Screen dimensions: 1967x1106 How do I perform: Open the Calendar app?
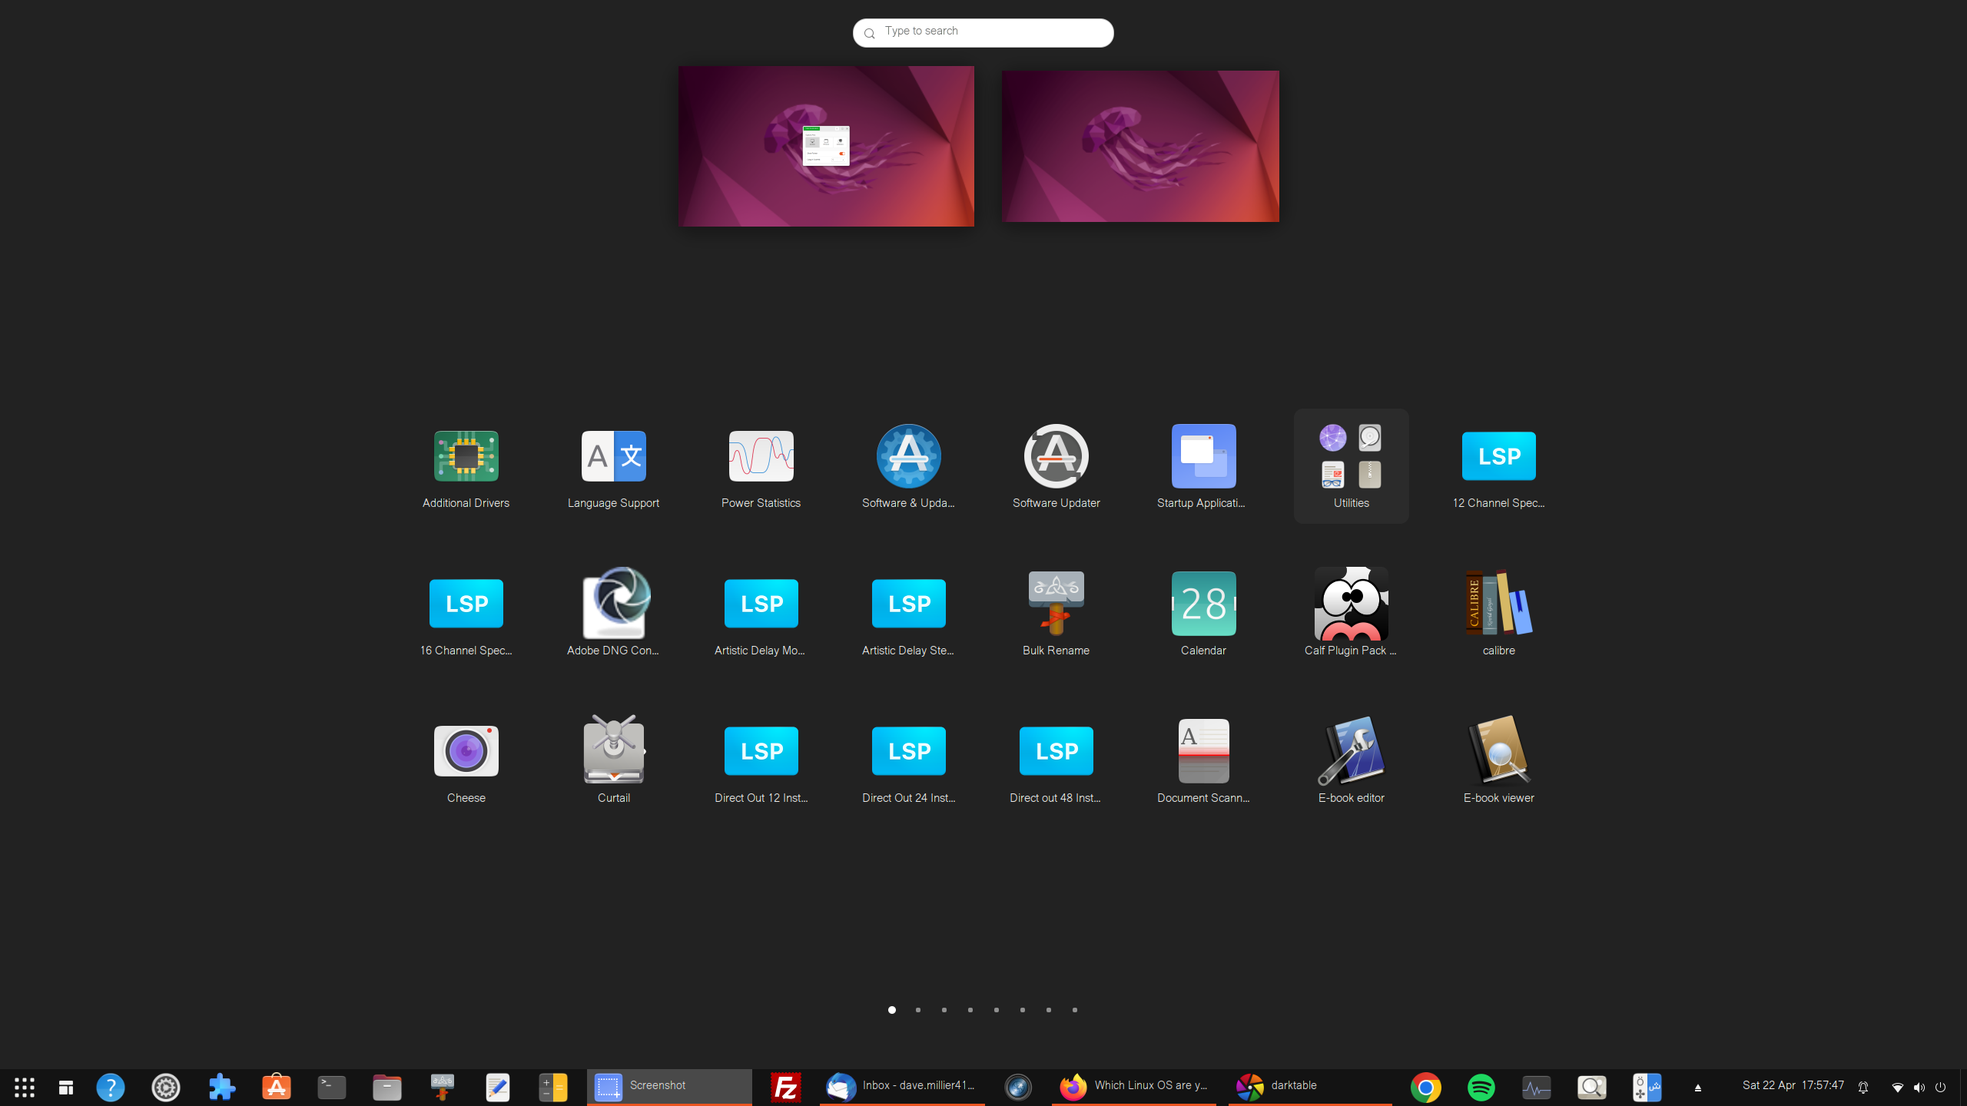[x=1203, y=604]
